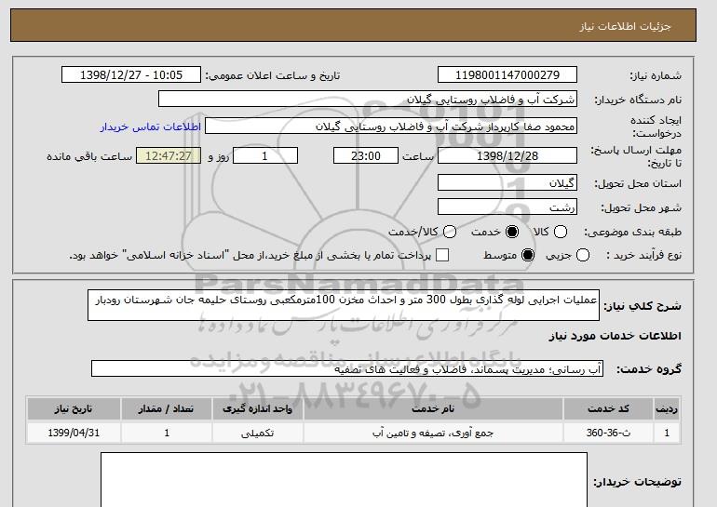717x507 pixels.
Task: Choose the جزیی purchase type radio
Action: pyautogui.click(x=583, y=255)
